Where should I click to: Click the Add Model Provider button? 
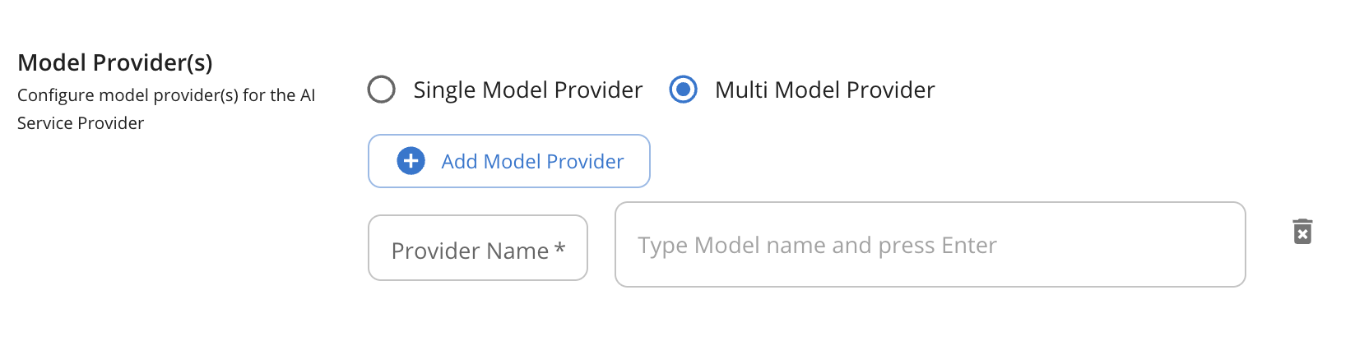click(509, 161)
